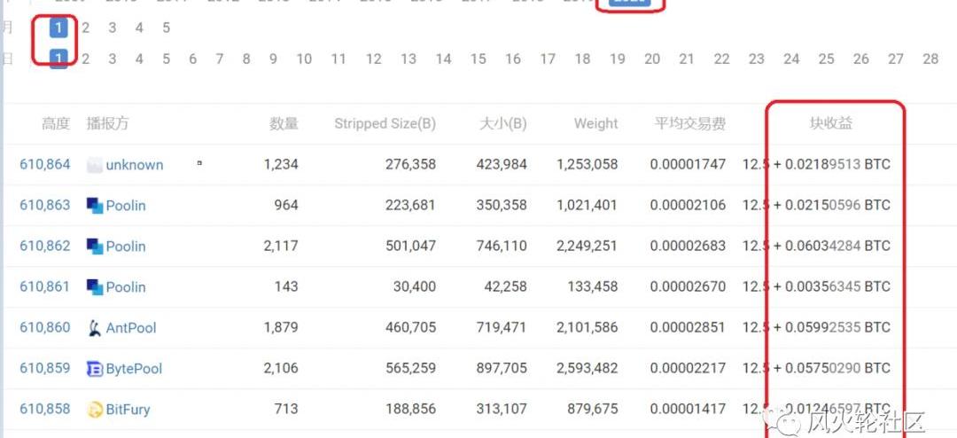The image size is (957, 438).
Task: Click the BytePool logo icon
Action: 95,369
